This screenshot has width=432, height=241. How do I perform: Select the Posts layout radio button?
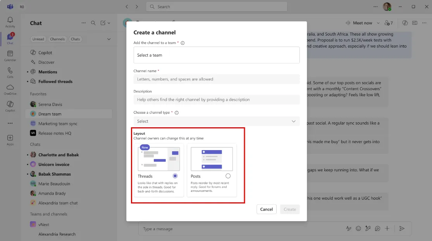coord(228,176)
